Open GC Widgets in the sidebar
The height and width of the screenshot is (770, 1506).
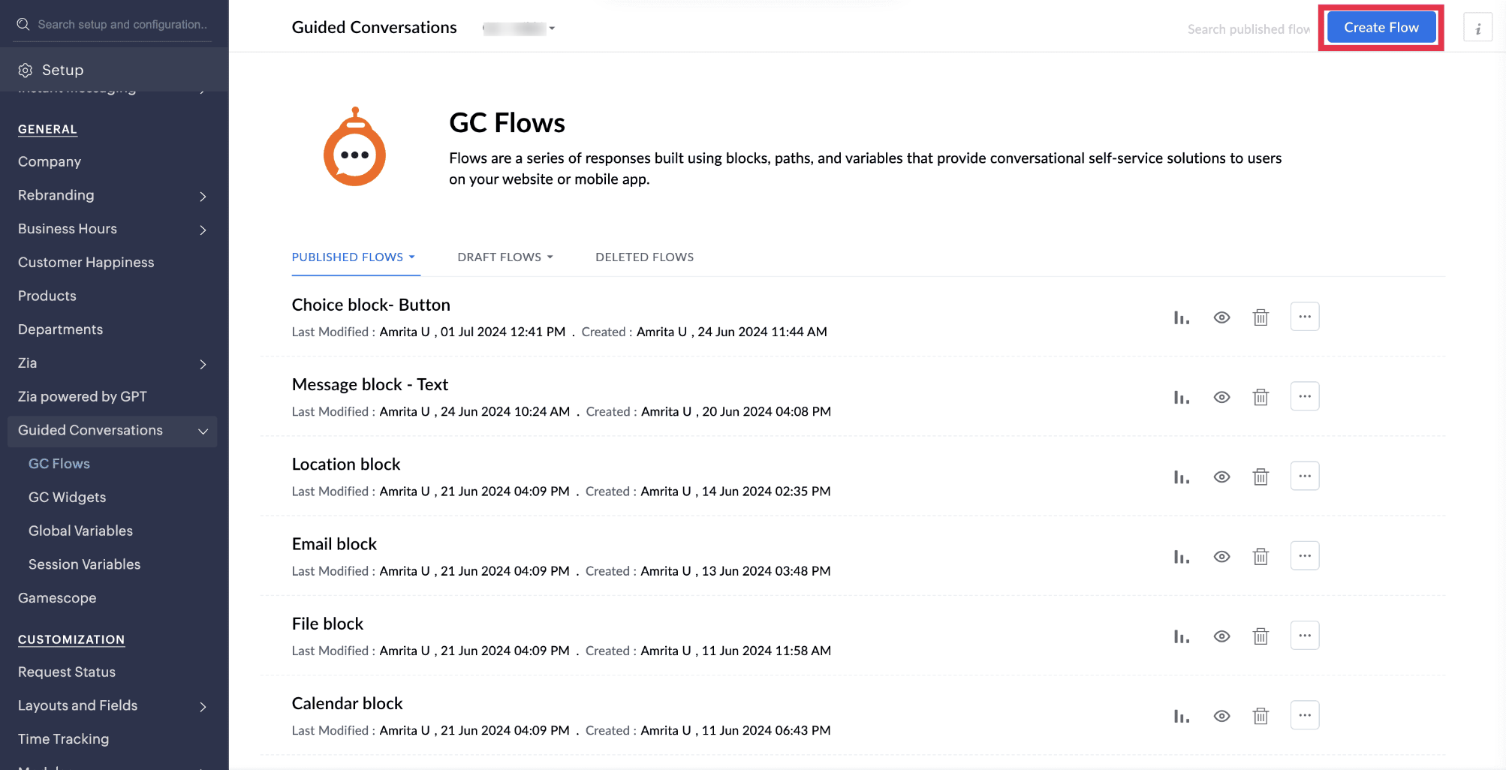[x=67, y=497]
